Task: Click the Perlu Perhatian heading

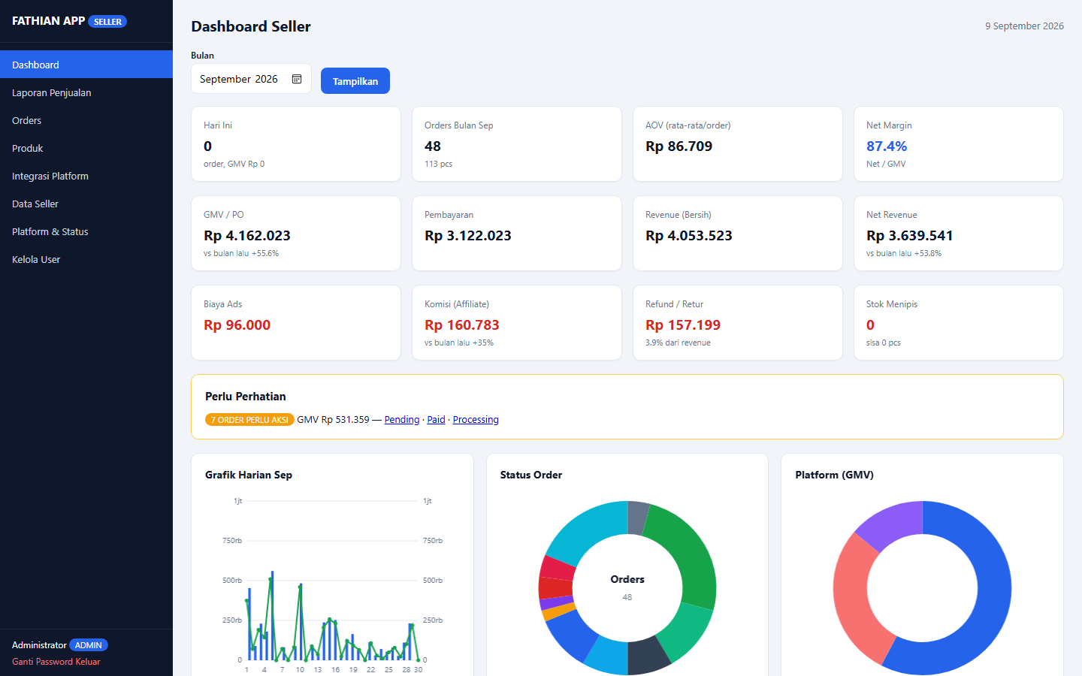Action: (246, 397)
